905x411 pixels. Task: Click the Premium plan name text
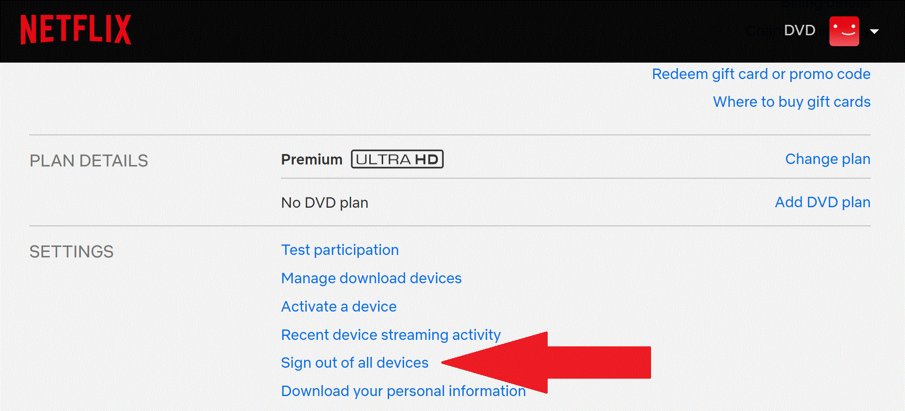click(x=312, y=160)
